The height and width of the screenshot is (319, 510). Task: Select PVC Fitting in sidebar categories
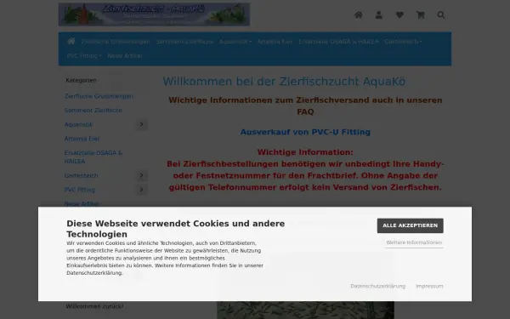80,190
